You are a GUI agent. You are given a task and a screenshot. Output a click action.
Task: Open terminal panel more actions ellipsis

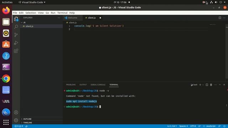tap(215, 85)
